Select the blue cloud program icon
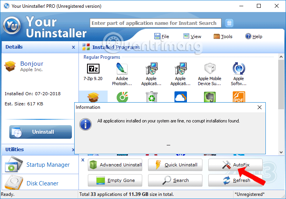 click(x=181, y=97)
